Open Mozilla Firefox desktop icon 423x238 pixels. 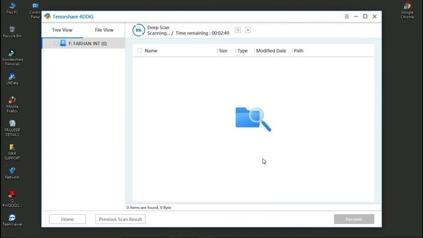pyautogui.click(x=12, y=104)
